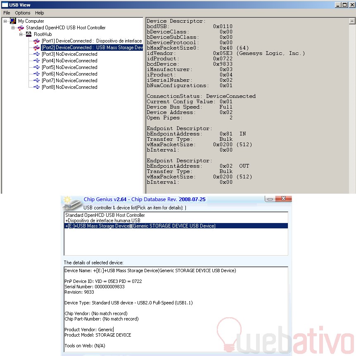The width and height of the screenshot is (356, 356).
Task: Select Port8 NoDeviceConnected entry
Action: point(69,87)
